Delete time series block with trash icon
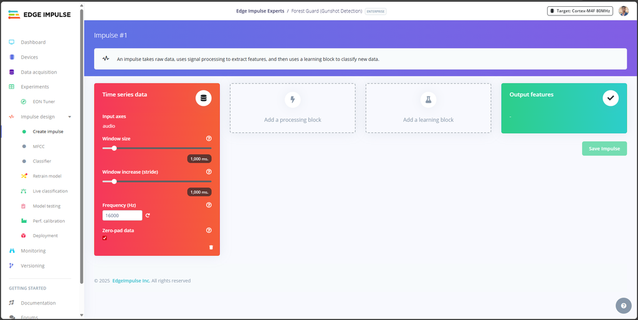The height and width of the screenshot is (320, 638). pos(211,247)
